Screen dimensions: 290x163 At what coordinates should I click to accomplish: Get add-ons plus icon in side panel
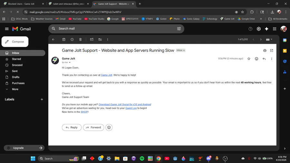[x=285, y=89]
